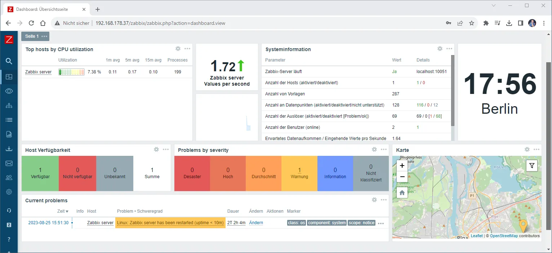Open the Administration gear icon in sidebar
This screenshot has height=253, width=552.
pyautogui.click(x=9, y=192)
